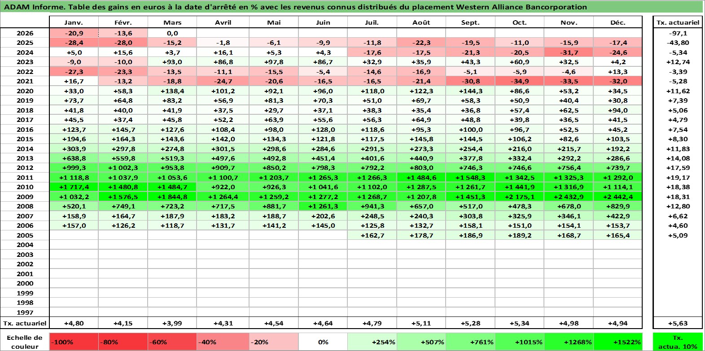The width and height of the screenshot is (705, 351).
Task: Click the +2 442,4 cell in 2009 row
Action: (618, 197)
